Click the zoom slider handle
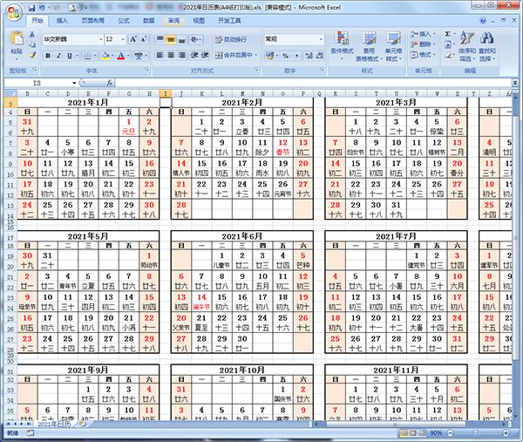523x442 pixels. coord(476,433)
